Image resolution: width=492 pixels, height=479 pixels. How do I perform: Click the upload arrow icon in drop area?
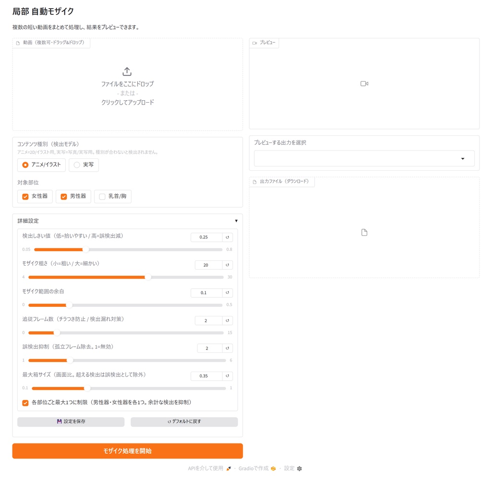tap(127, 71)
